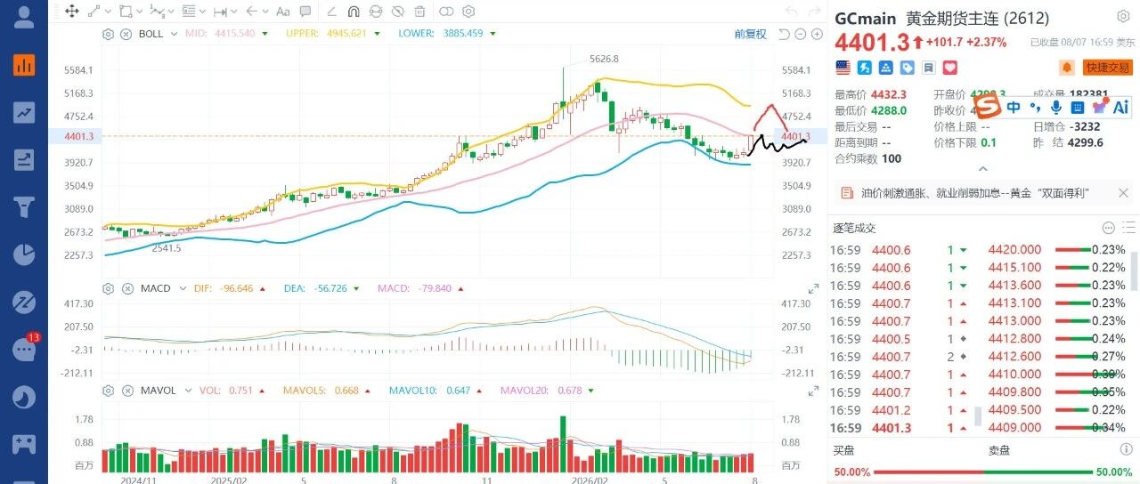Open the BOLL indicator dropdown
This screenshot has height=484, width=1140.
[x=173, y=34]
